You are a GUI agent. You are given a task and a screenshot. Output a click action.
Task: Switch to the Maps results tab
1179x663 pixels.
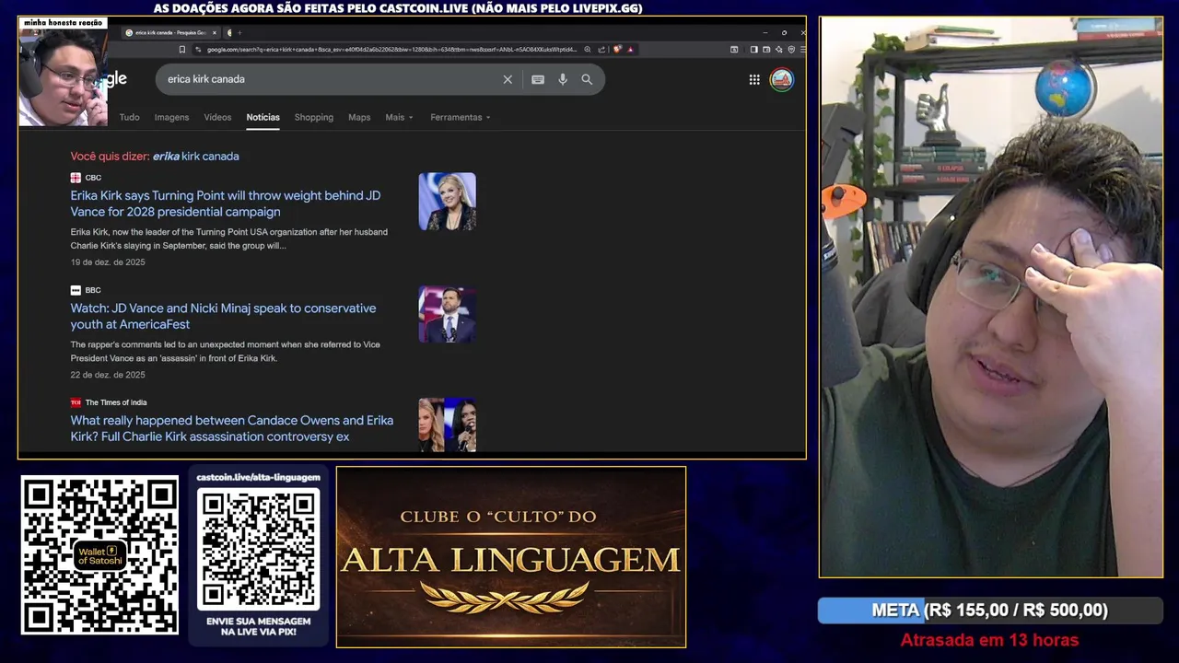point(359,117)
